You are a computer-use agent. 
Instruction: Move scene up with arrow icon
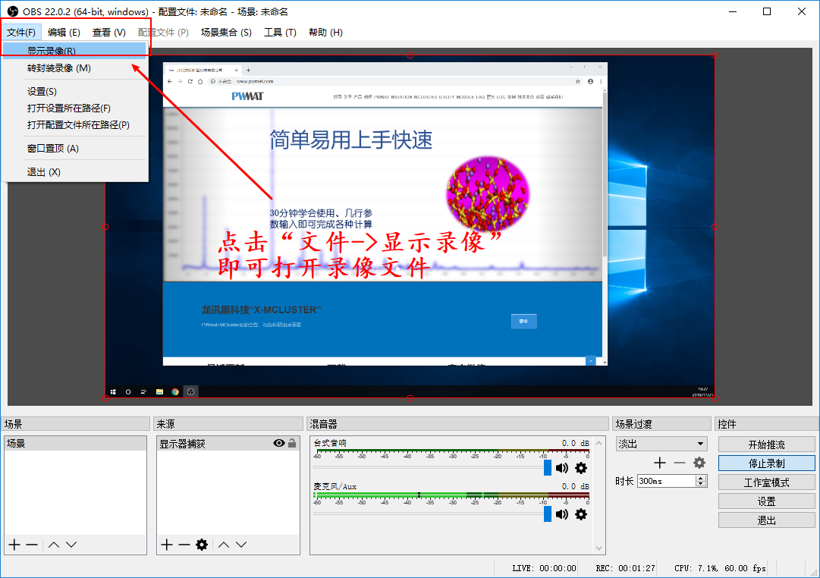point(54,545)
